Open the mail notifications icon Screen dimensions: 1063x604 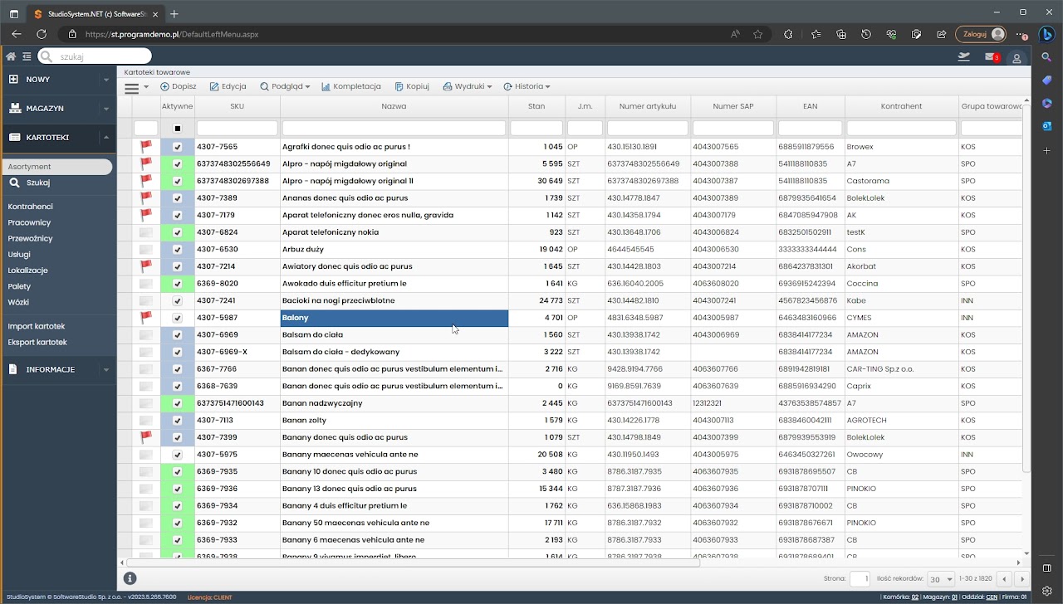[x=991, y=57]
